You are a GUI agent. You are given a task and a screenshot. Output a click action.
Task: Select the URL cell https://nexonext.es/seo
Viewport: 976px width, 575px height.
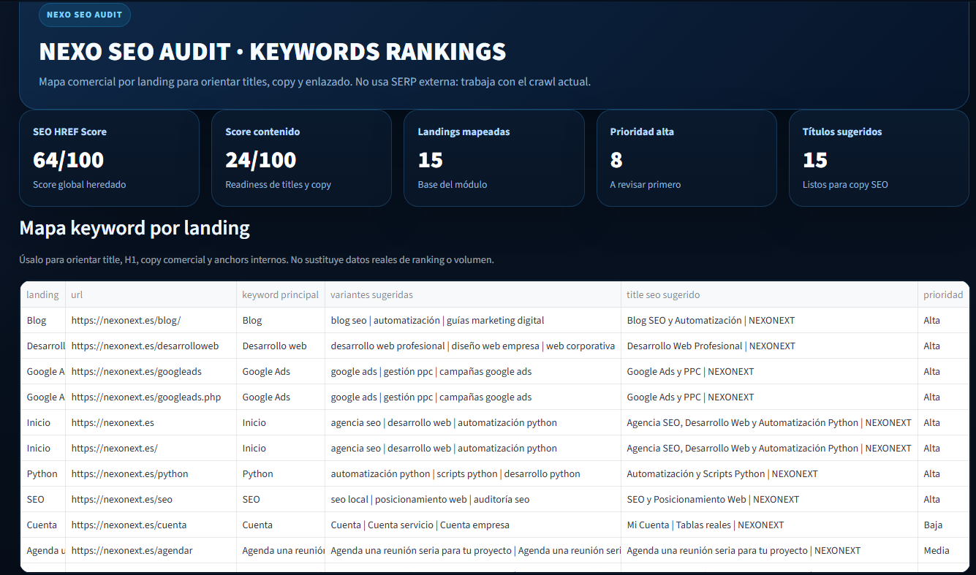[x=151, y=499]
